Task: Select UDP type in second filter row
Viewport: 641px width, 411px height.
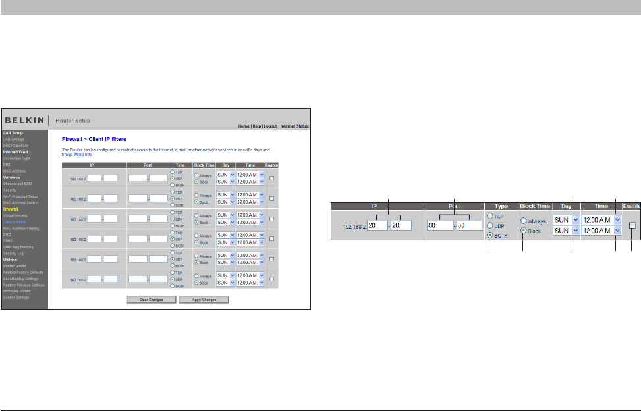Action: [x=173, y=198]
